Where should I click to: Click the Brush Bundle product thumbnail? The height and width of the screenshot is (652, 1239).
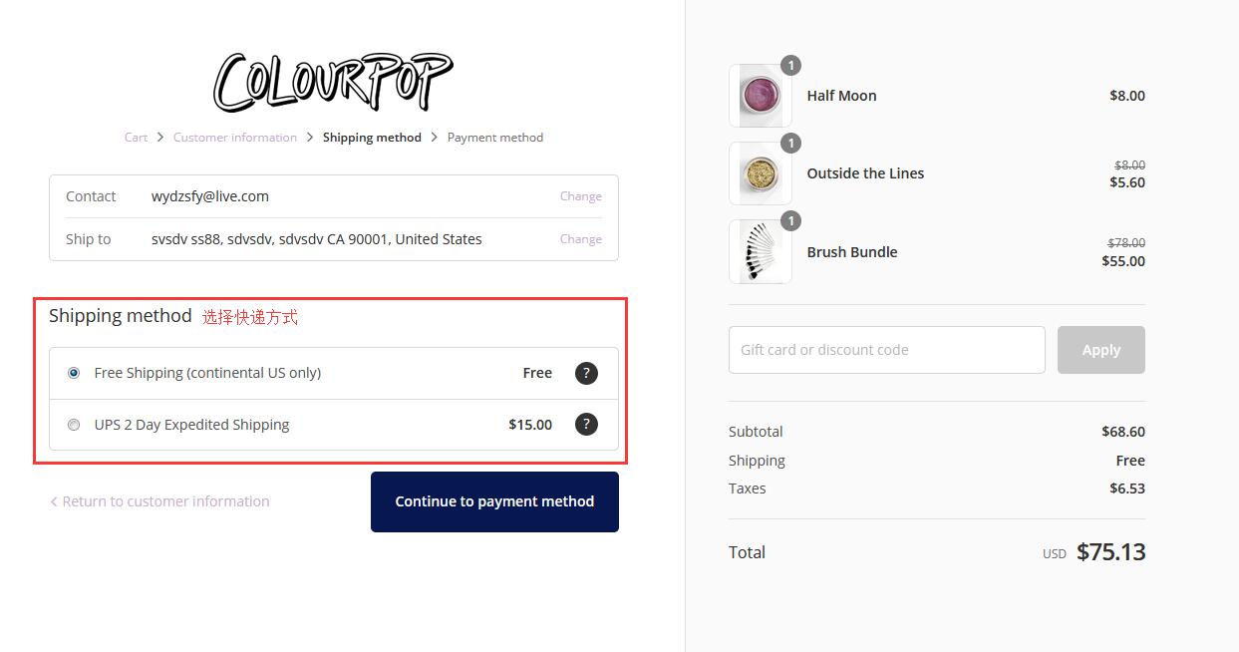pyautogui.click(x=761, y=252)
